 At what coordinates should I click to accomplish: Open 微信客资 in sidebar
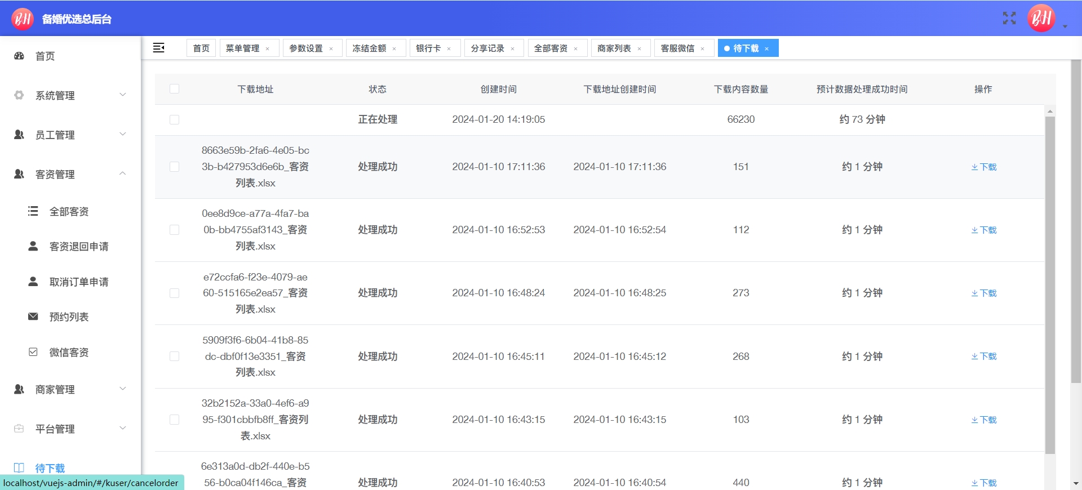coord(69,352)
